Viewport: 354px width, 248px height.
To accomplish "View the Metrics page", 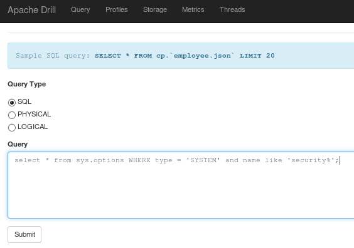I will (x=193, y=9).
